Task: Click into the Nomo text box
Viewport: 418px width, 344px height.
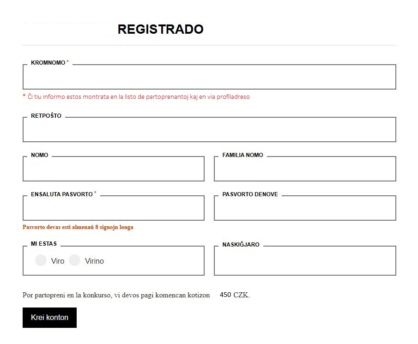Action: 114,169
